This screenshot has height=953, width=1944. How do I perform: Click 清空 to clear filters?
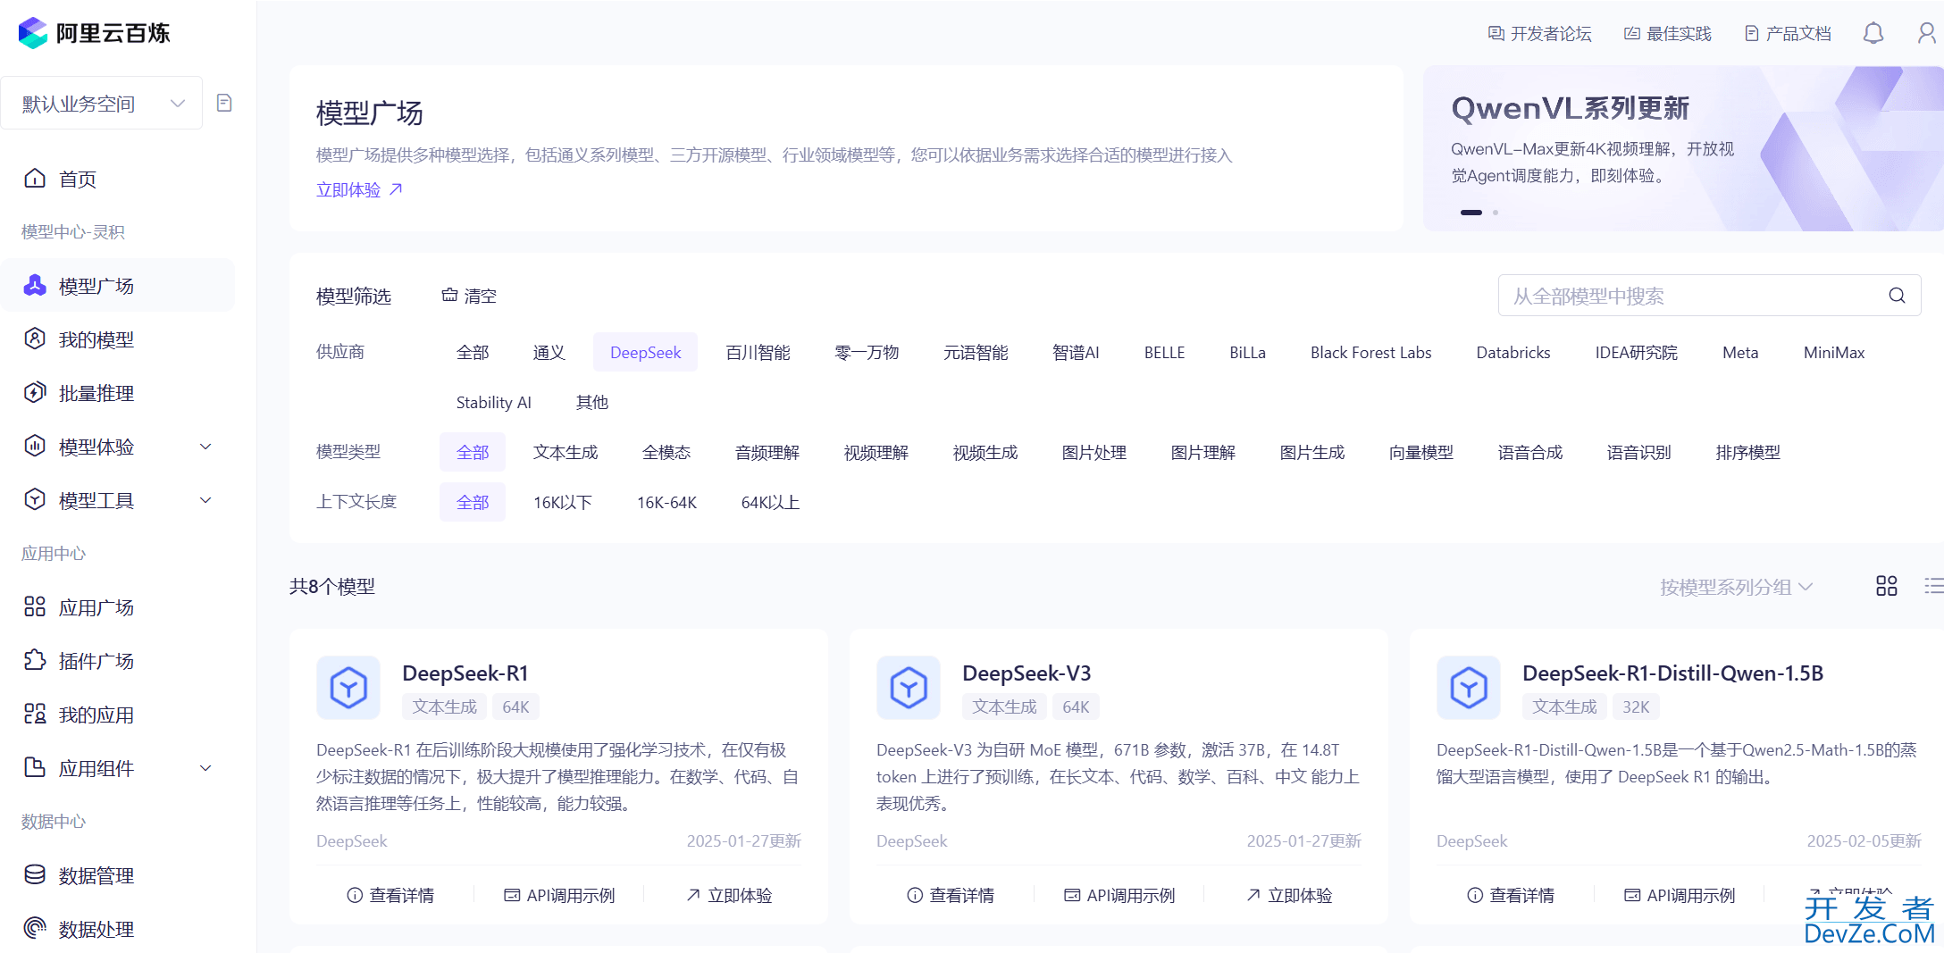(469, 296)
